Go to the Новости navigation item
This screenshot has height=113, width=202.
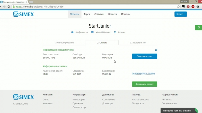point(112,14)
